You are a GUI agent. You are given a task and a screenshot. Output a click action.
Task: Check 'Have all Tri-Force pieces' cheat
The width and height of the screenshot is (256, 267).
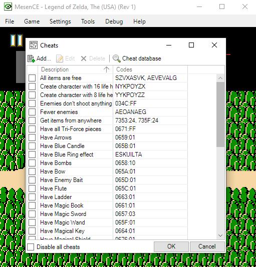(x=32, y=129)
